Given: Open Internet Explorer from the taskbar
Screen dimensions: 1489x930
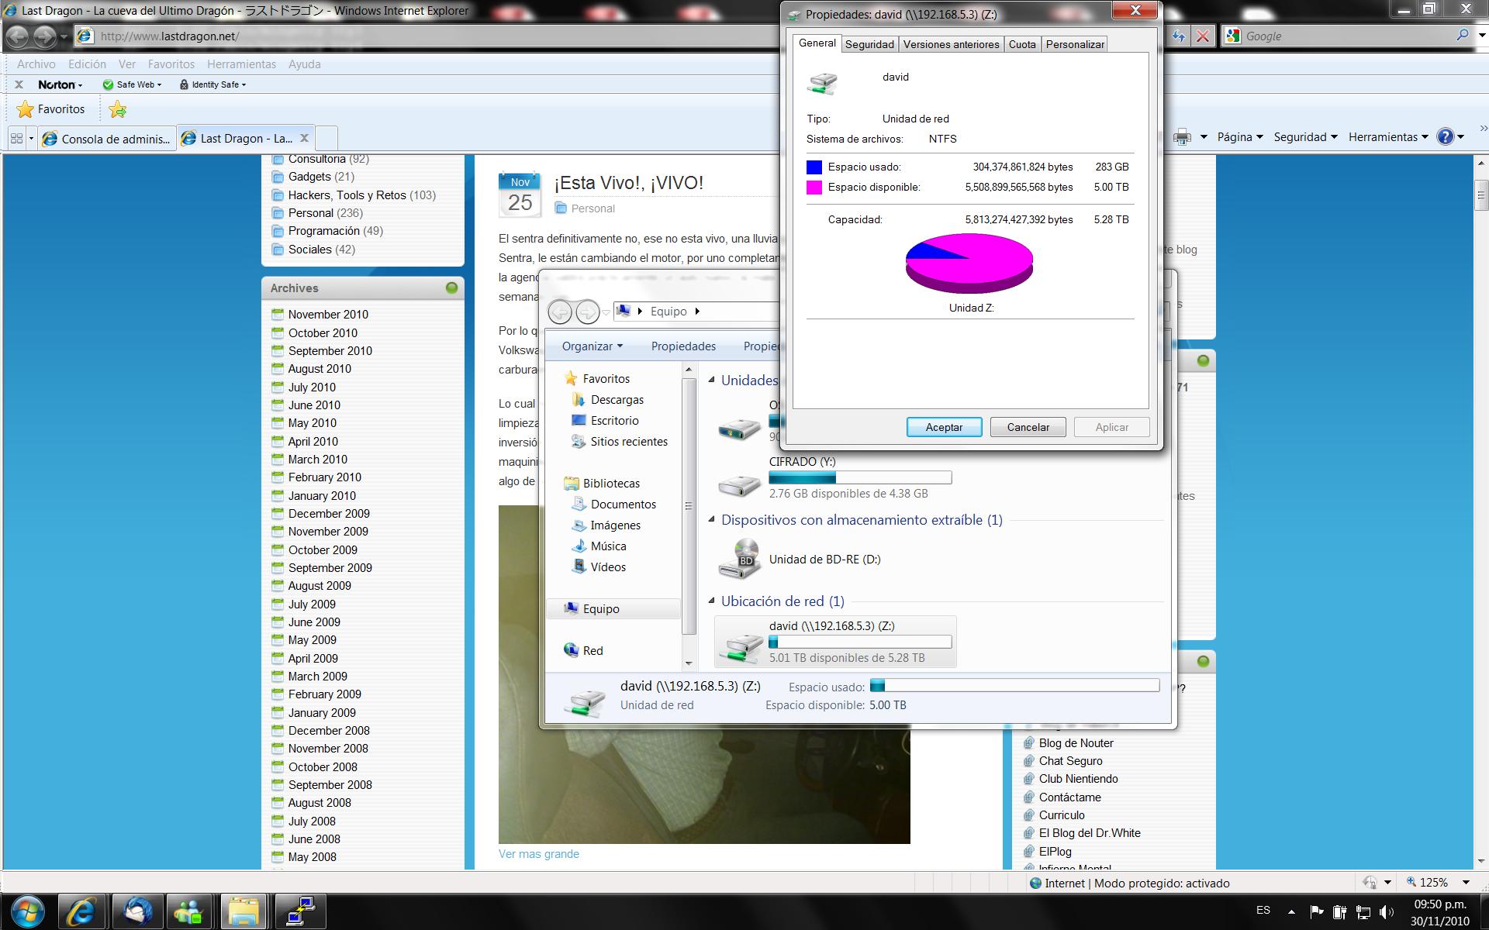Looking at the screenshot, I should coord(81,911).
